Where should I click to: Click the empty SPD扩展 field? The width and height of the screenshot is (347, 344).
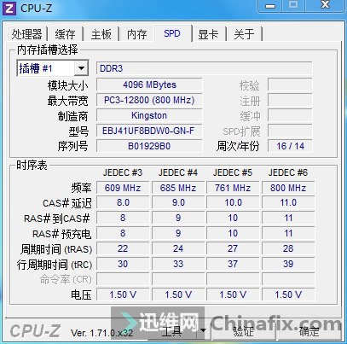290,131
